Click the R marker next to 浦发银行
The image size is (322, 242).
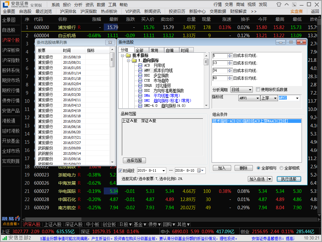coord(79,27)
